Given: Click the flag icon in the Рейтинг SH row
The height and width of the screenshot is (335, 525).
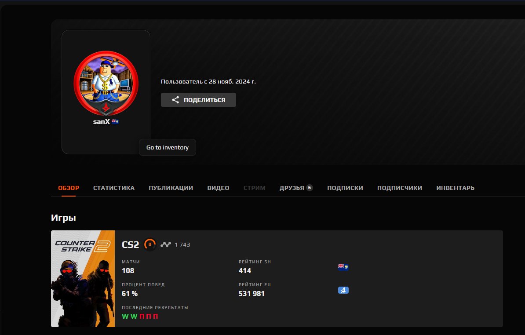Looking at the screenshot, I should pyautogui.click(x=343, y=266).
